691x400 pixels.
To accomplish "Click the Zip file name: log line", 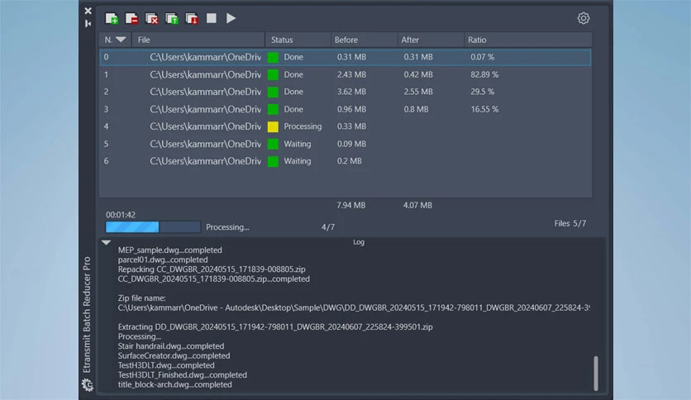I will 141,298.
